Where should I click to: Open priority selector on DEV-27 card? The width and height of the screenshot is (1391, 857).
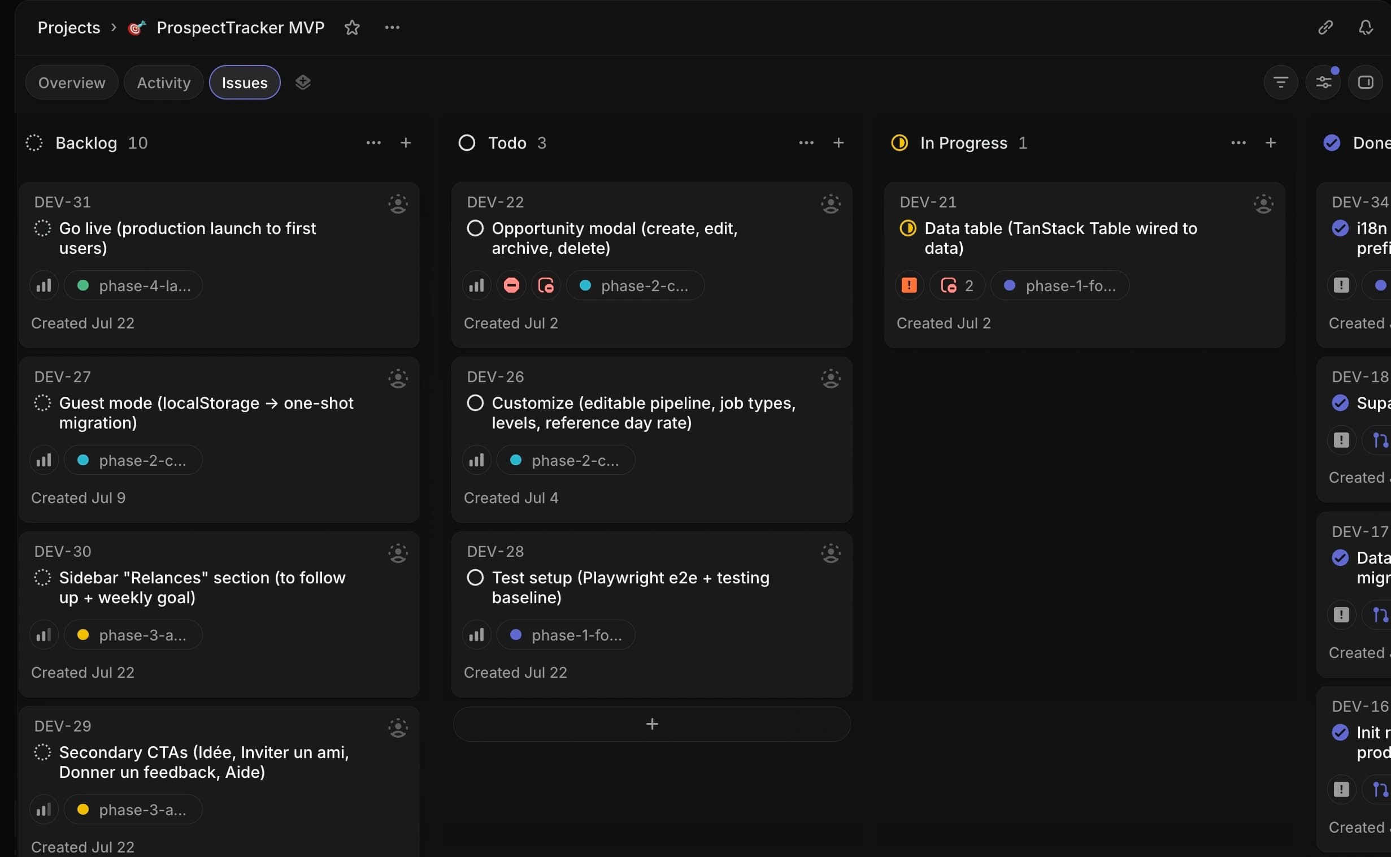click(44, 460)
